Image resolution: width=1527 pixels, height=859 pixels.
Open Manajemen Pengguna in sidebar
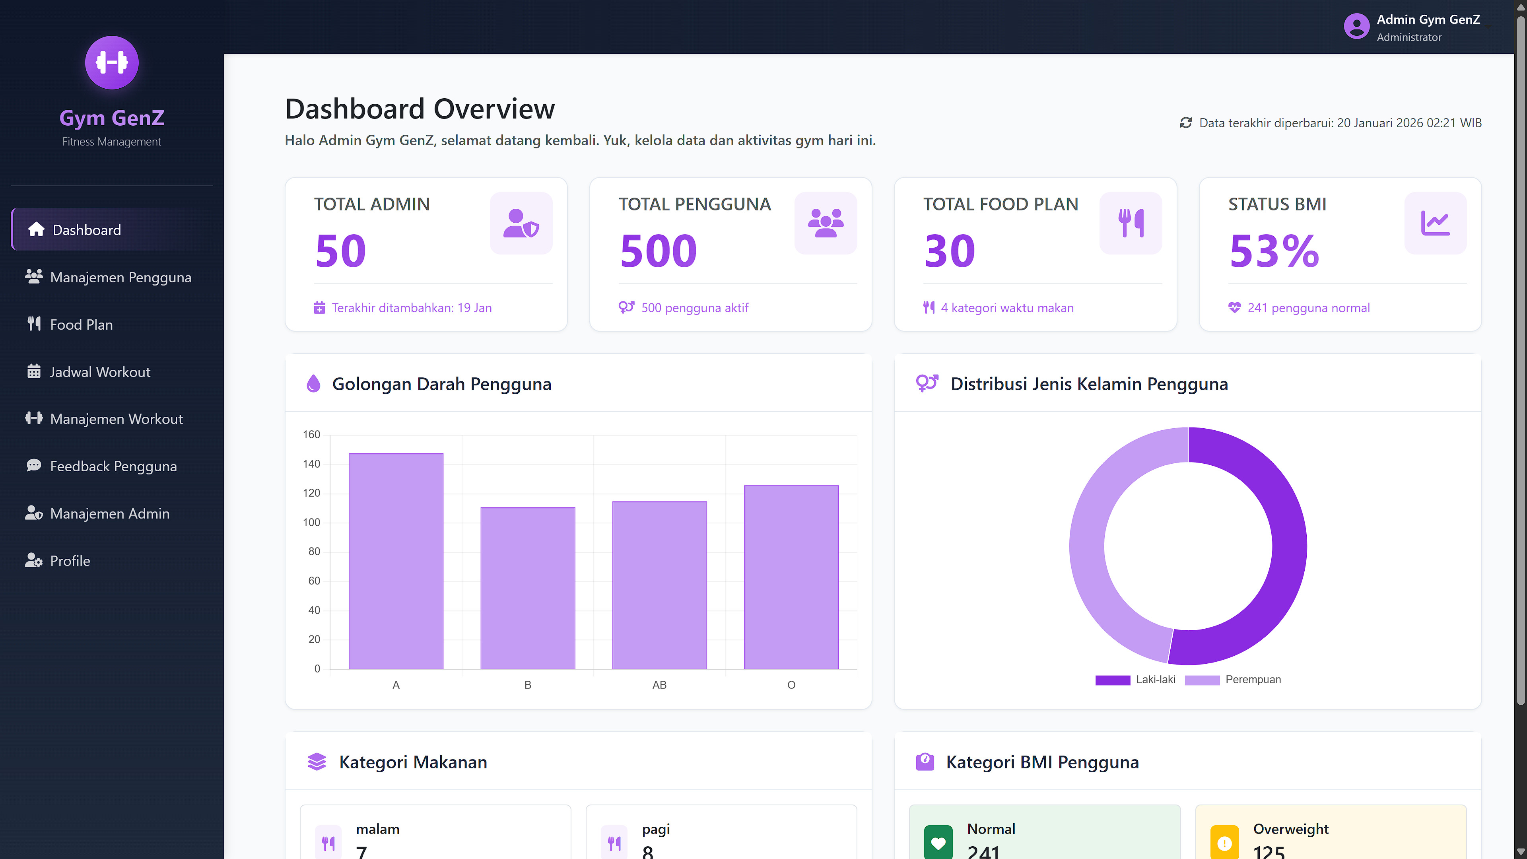point(120,277)
